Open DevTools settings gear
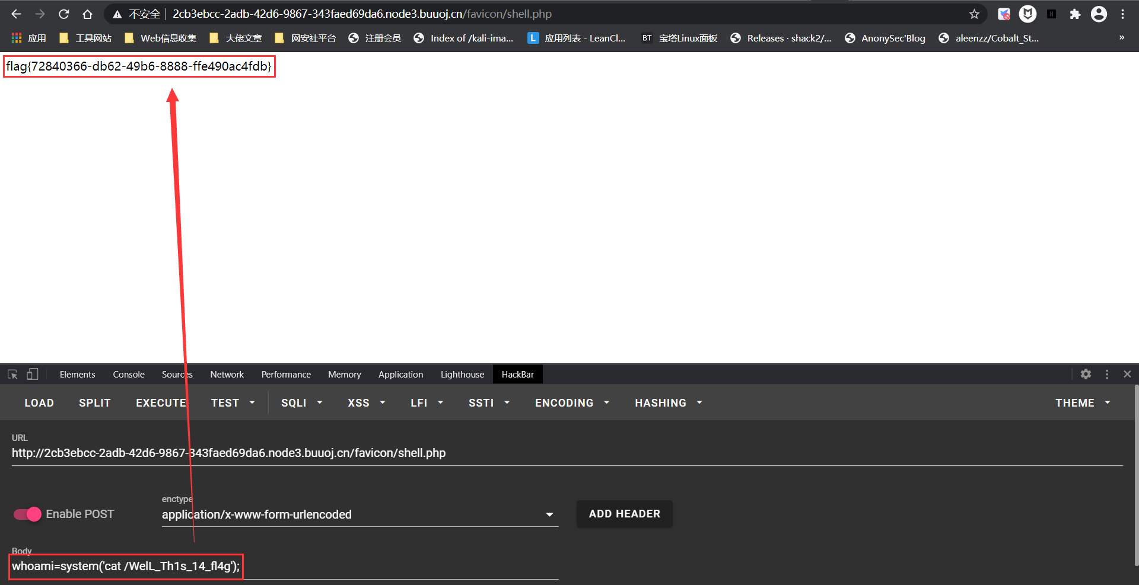 (x=1086, y=375)
